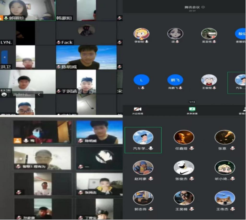Image resolution: width=246 pixels, height=220 pixels.
Task: Click the mic icon beside 智联1 程有为
Action: click(x=18, y=166)
